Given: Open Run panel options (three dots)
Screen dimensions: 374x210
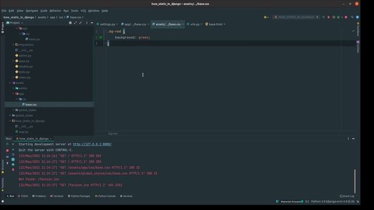Looking at the screenshot, I should [348, 139].
